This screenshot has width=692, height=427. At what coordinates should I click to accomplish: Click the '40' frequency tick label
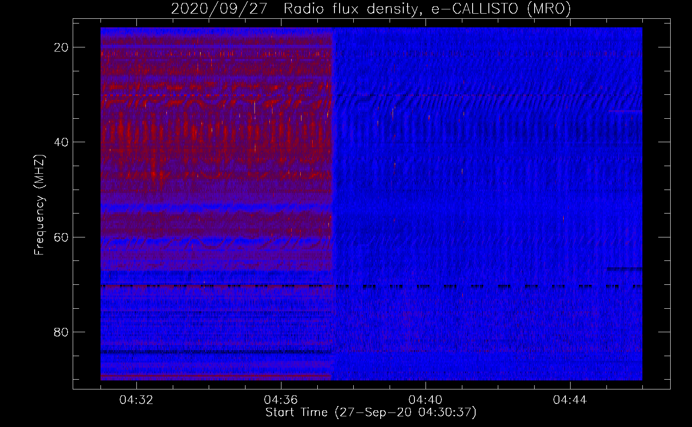coord(61,142)
